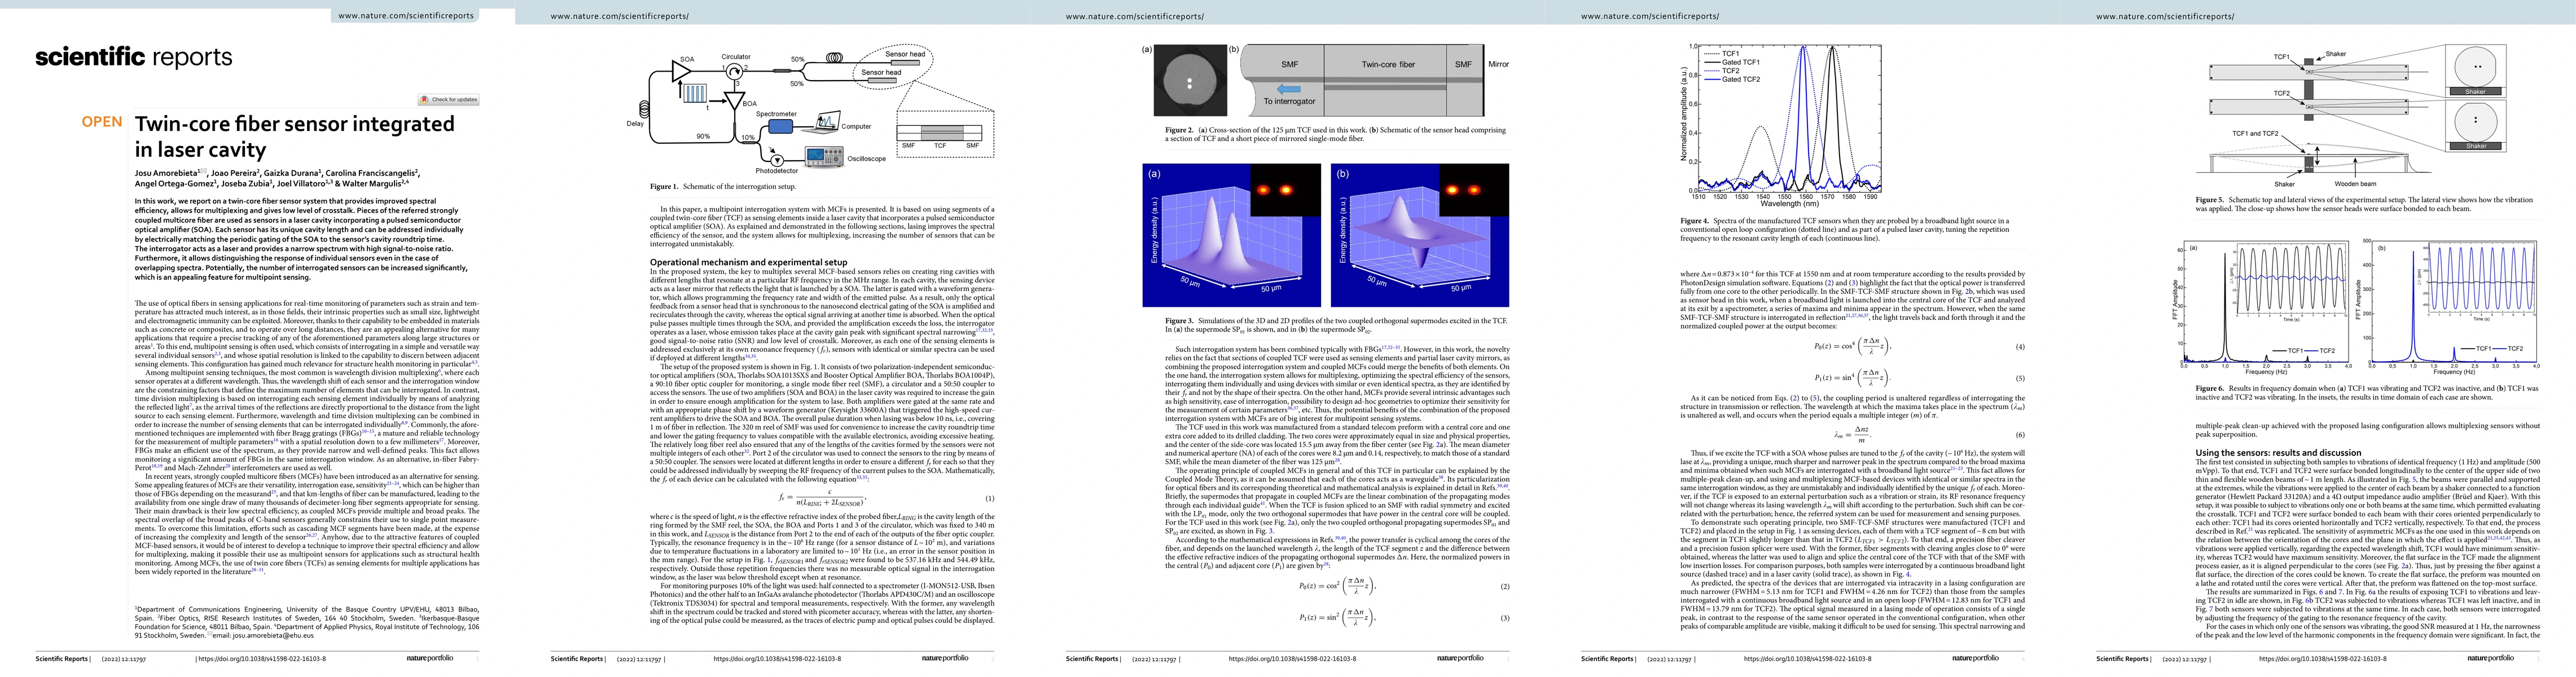Click the blue 'To interrogator' arrow in Figure 2
The height and width of the screenshot is (677, 2576).
click(x=1289, y=89)
